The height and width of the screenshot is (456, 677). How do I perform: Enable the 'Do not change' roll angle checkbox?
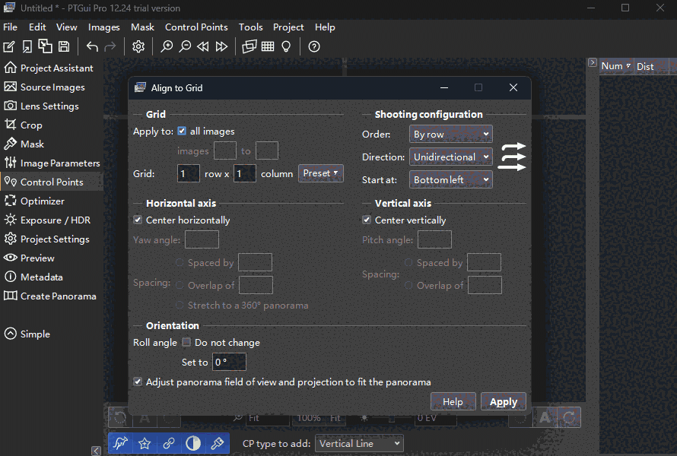point(186,343)
